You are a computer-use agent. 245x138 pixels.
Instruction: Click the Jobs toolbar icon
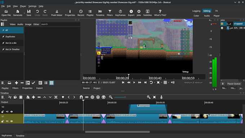(x=139, y=13)
